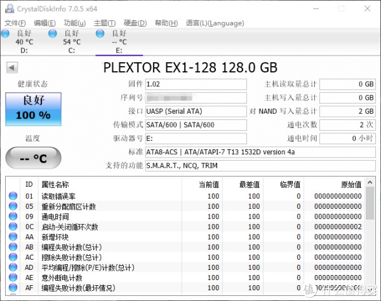Click the drive letter field E:

click(196, 138)
